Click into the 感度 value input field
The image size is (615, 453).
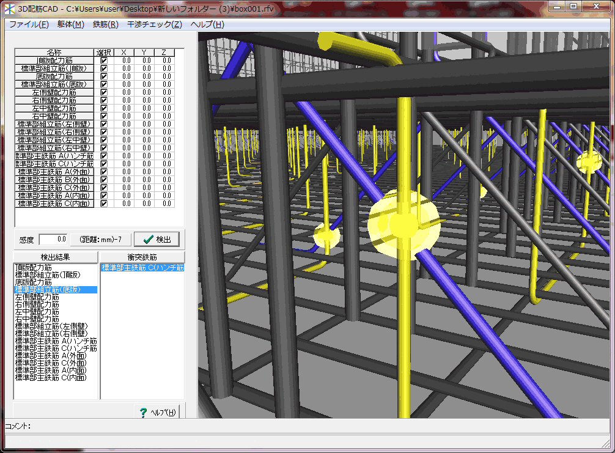(53, 239)
